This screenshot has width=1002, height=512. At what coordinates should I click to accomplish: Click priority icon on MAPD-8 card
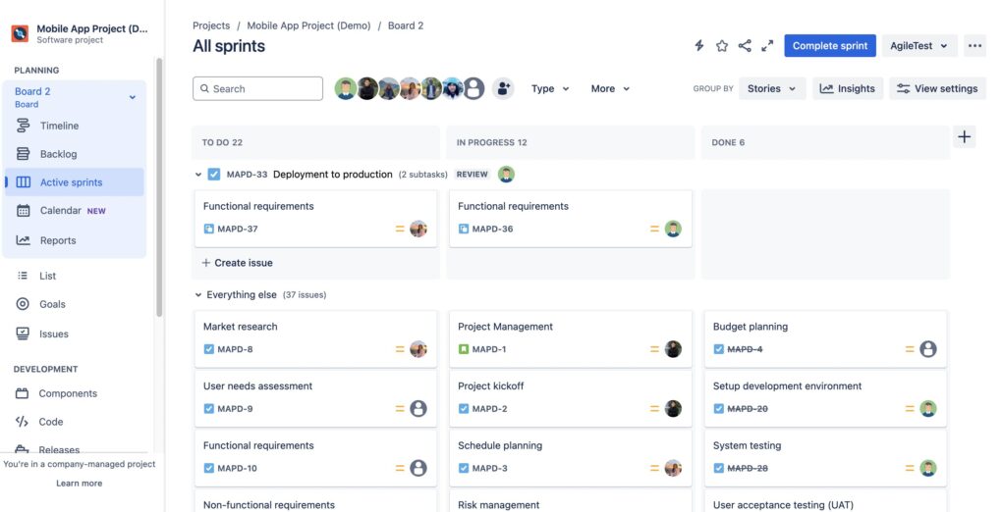[x=400, y=349]
